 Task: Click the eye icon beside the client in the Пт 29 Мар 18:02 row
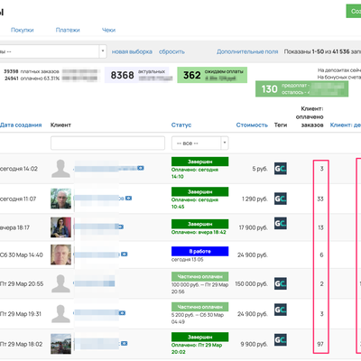tap(125, 343)
